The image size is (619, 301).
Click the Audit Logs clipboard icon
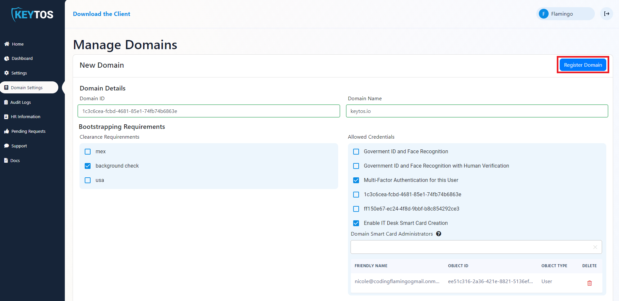pos(6,102)
